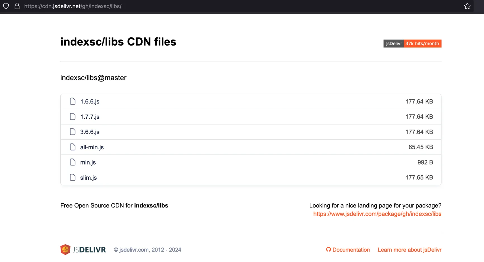Click the shield tracking protection icon
Viewport: 484px width, 262px height.
point(6,6)
